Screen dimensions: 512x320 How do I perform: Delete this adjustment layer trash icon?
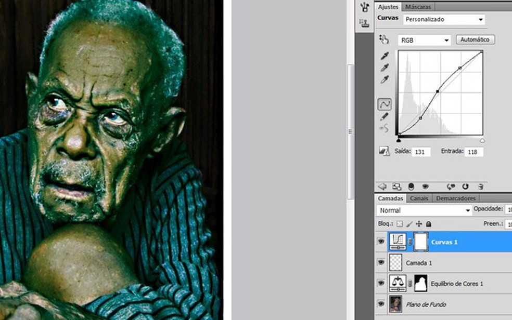(x=480, y=186)
